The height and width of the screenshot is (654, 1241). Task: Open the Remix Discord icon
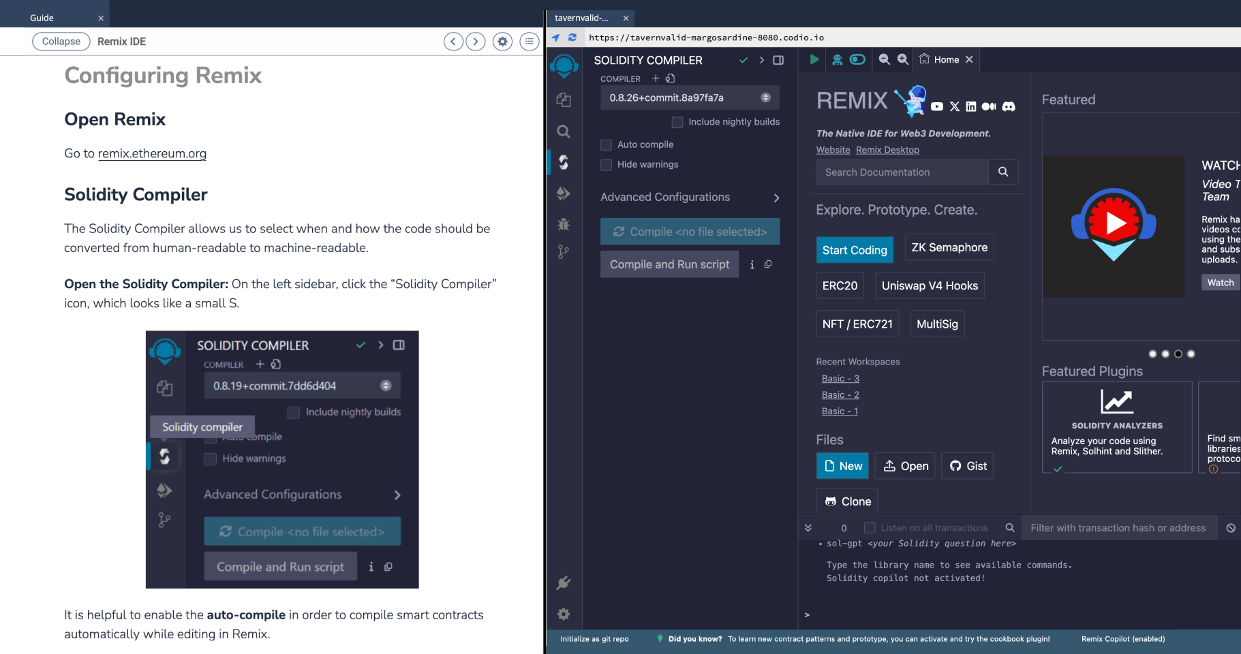[1009, 106]
